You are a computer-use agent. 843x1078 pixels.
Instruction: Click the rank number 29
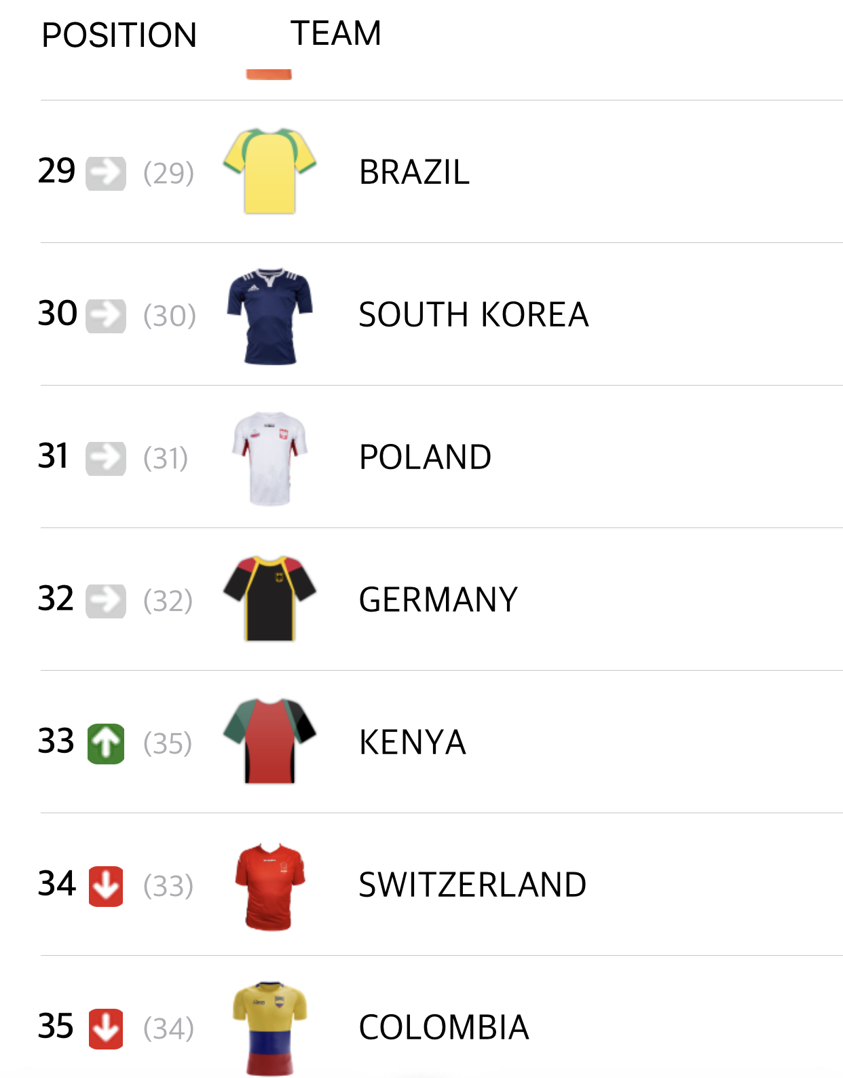coord(56,171)
